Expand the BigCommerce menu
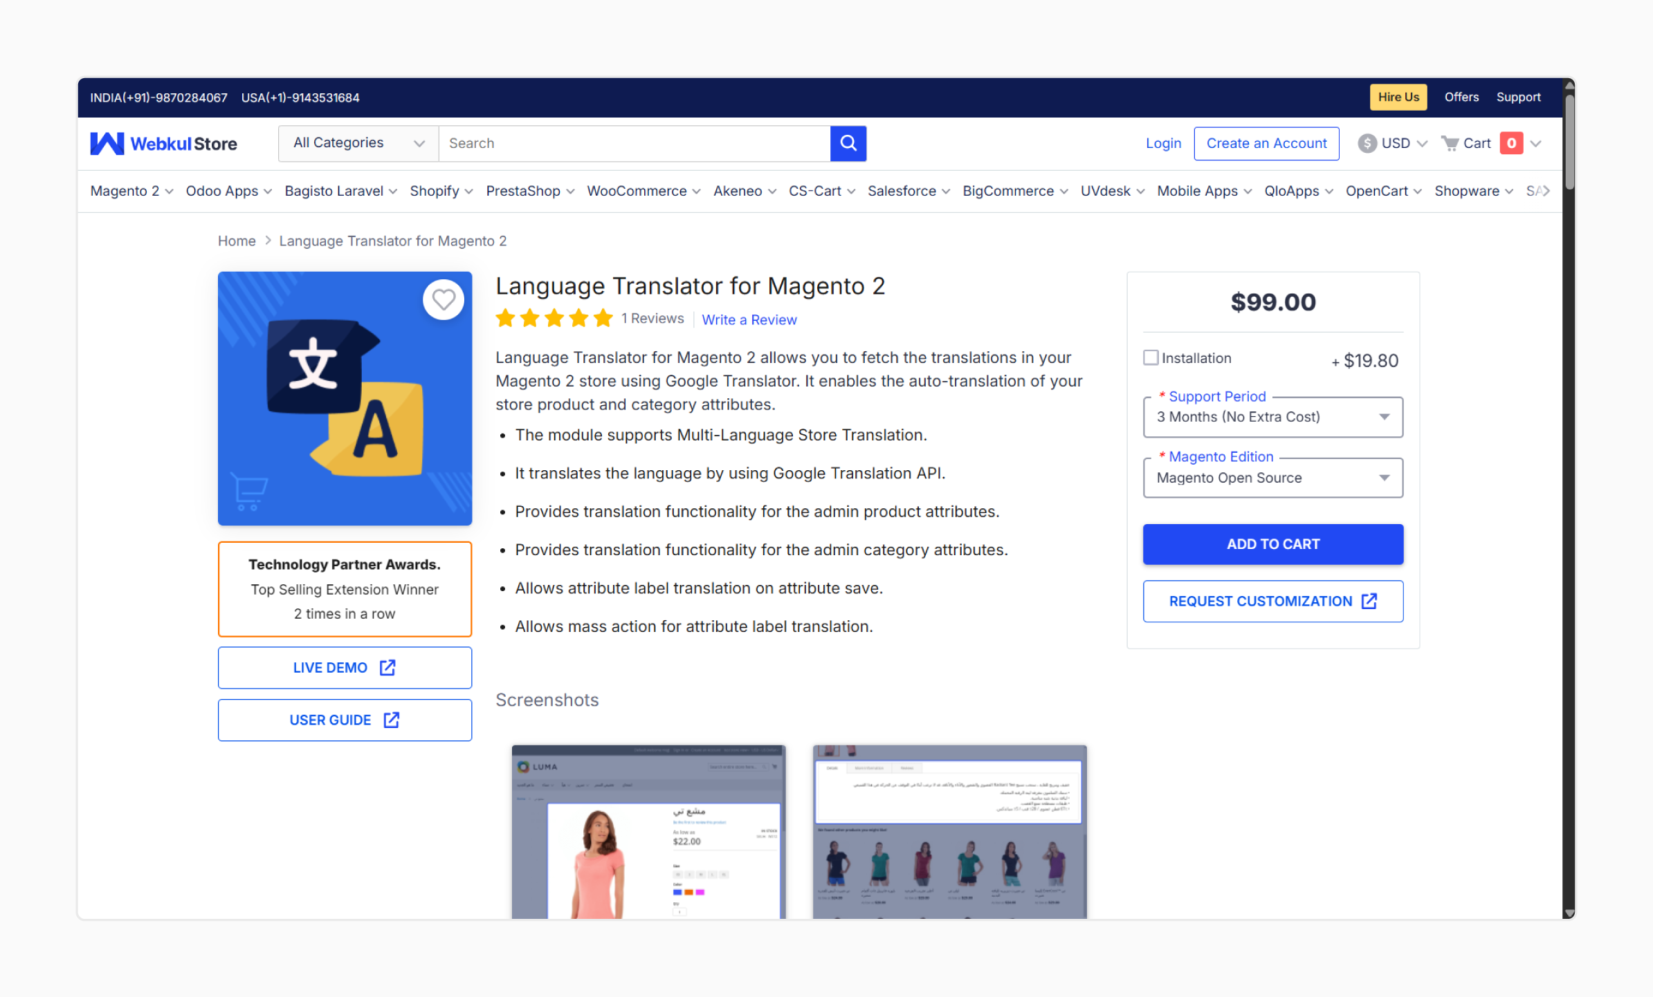Viewport: 1653px width, 997px height. 1015,191
